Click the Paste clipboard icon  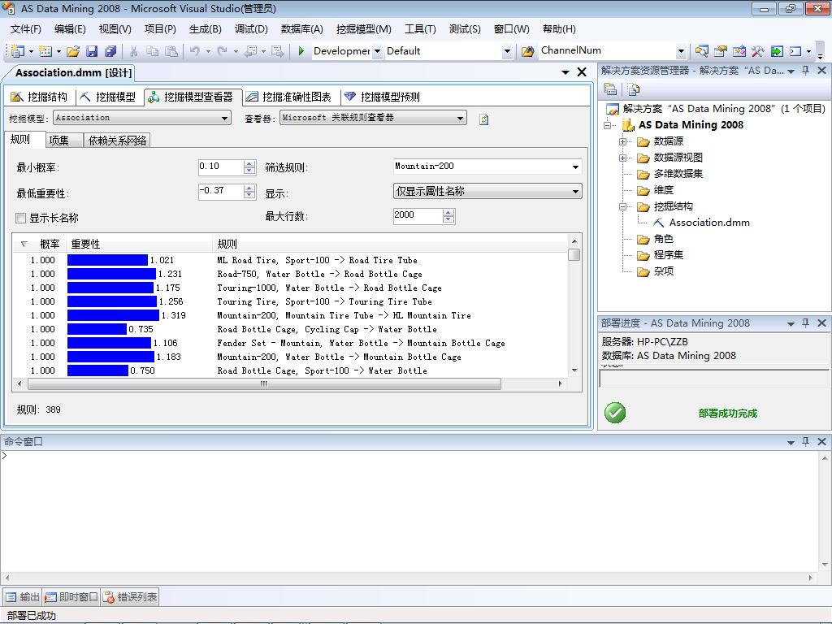[x=171, y=51]
